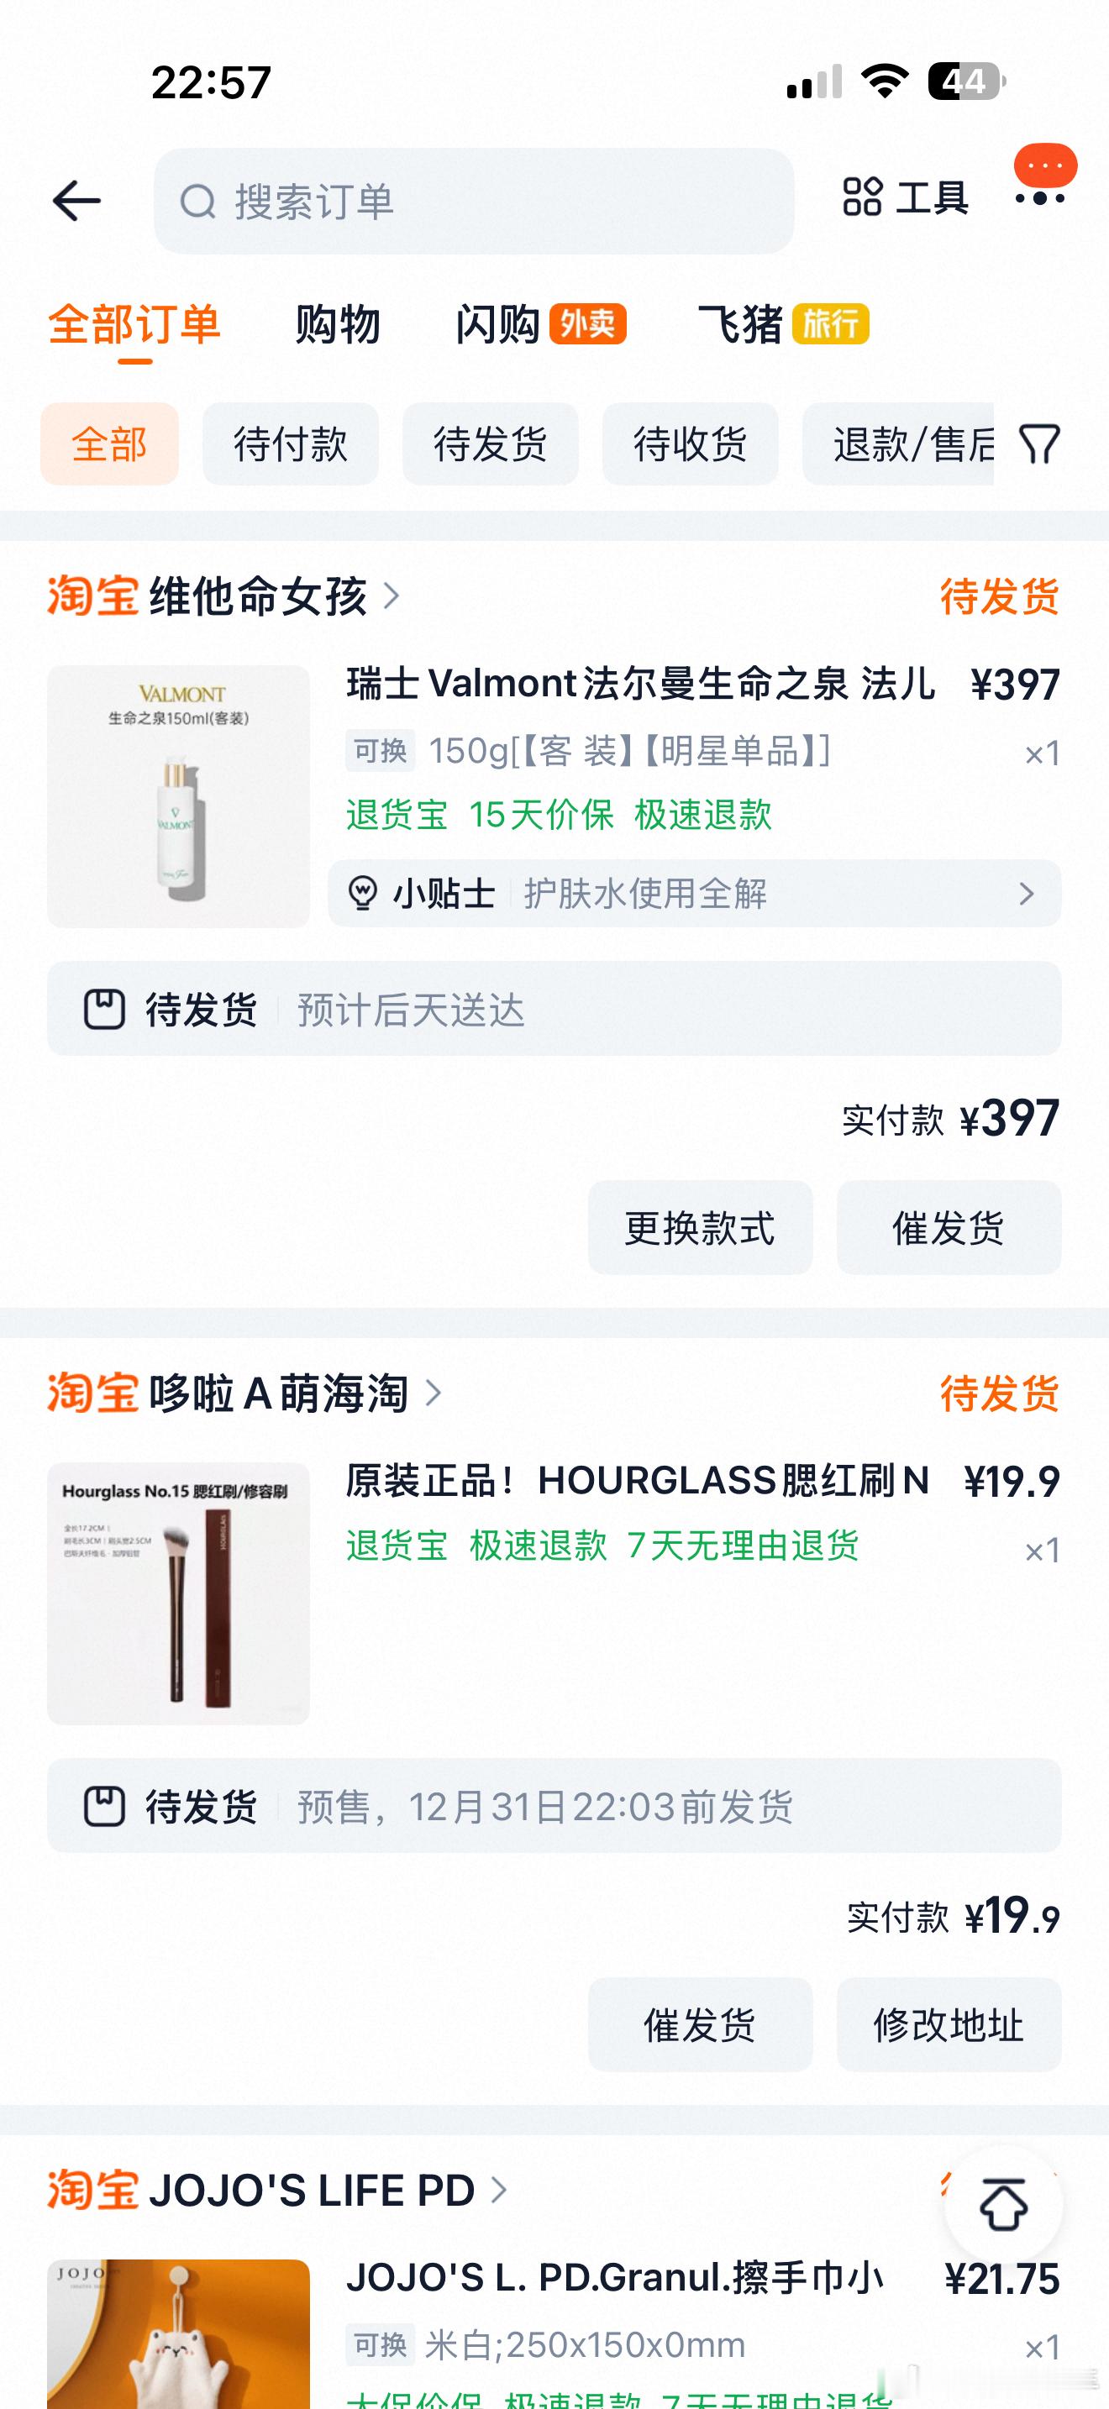Tap the 小贴士 lightbulb icon
Screen dimensions: 1109x2409
point(362,893)
